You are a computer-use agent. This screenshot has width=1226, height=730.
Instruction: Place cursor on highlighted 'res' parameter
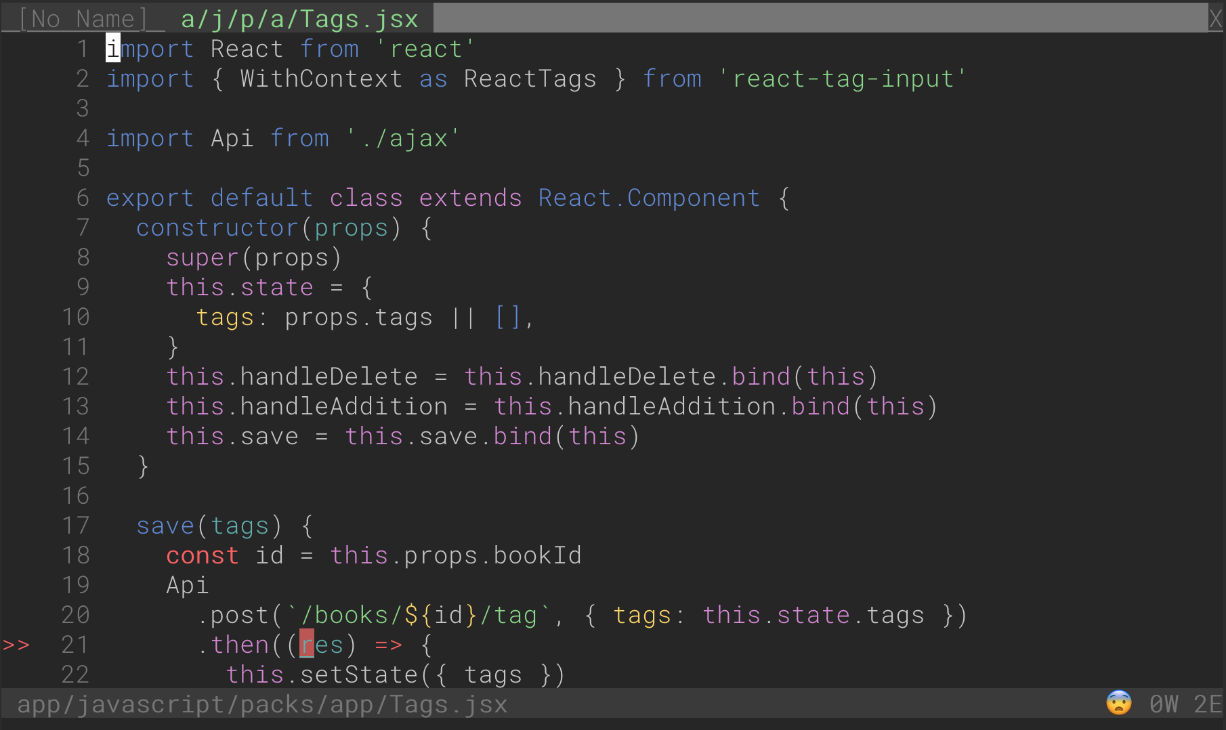tap(322, 645)
